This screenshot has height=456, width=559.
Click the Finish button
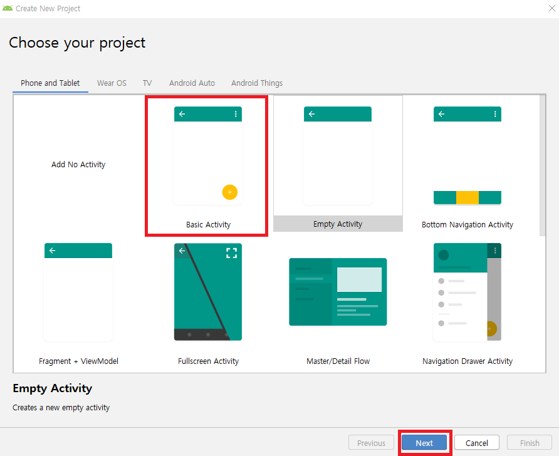pos(530,443)
